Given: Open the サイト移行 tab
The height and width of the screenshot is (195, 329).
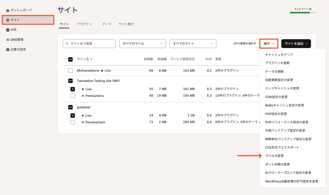Looking at the screenshot, I should pyautogui.click(x=126, y=24).
